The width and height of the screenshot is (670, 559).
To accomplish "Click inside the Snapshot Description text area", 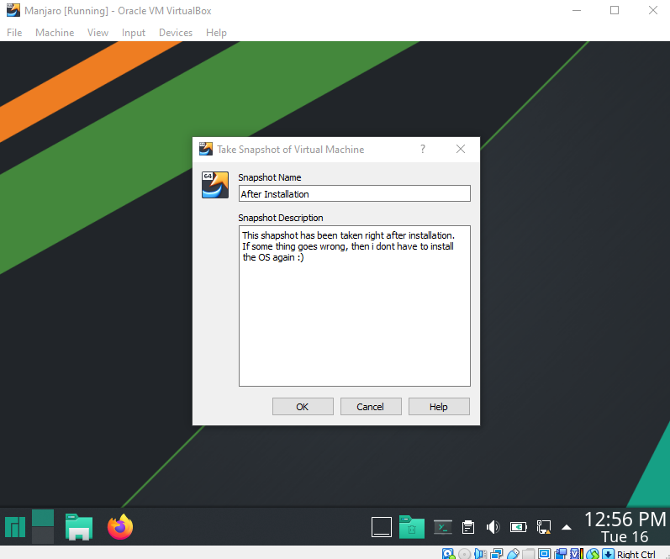I will 354,306.
